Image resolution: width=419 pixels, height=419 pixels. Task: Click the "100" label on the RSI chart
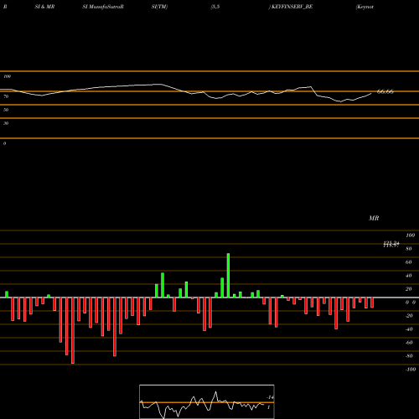click(7, 76)
